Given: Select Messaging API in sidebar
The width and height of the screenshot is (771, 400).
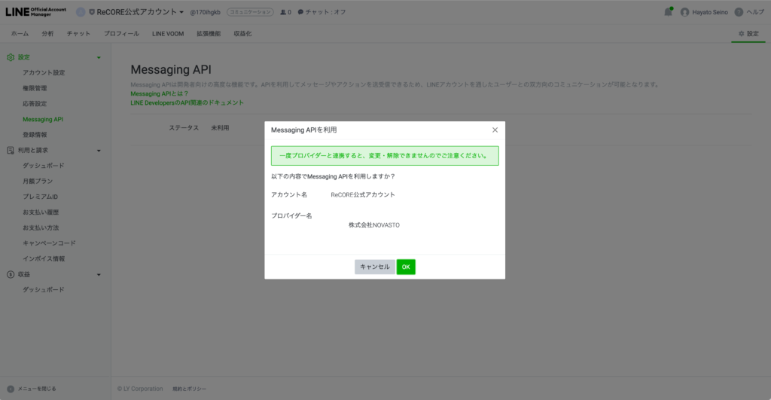Looking at the screenshot, I should (x=43, y=119).
